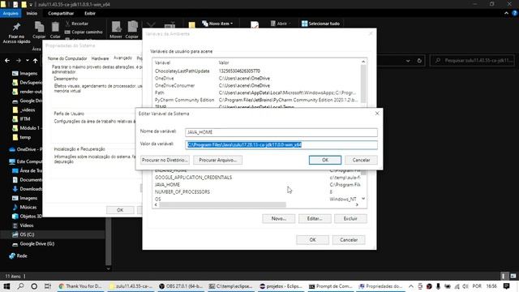
Task: Click scroll-down arrow of system variables list
Action: click(363, 199)
